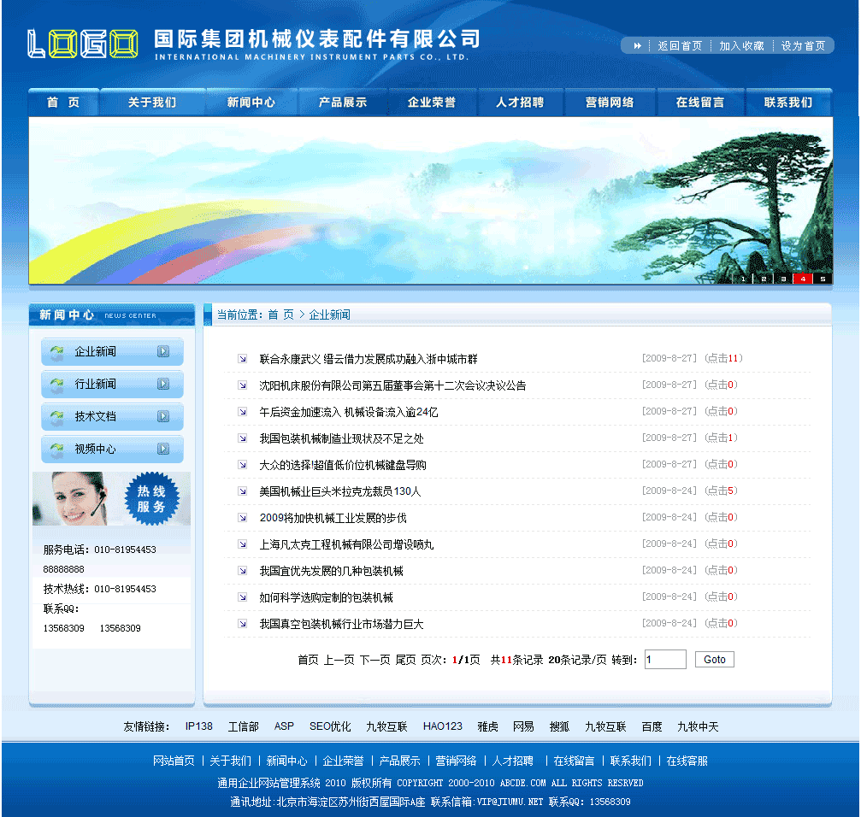The width and height of the screenshot is (861, 817).
Task: Click 加入收藏 link in header
Action: pyautogui.click(x=742, y=46)
